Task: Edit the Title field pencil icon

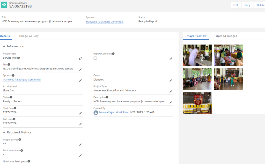Action: (80, 69)
